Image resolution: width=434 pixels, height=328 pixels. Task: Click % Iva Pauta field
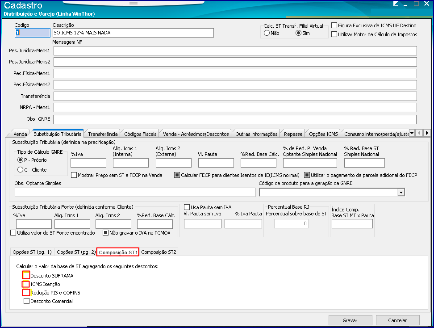243,223
